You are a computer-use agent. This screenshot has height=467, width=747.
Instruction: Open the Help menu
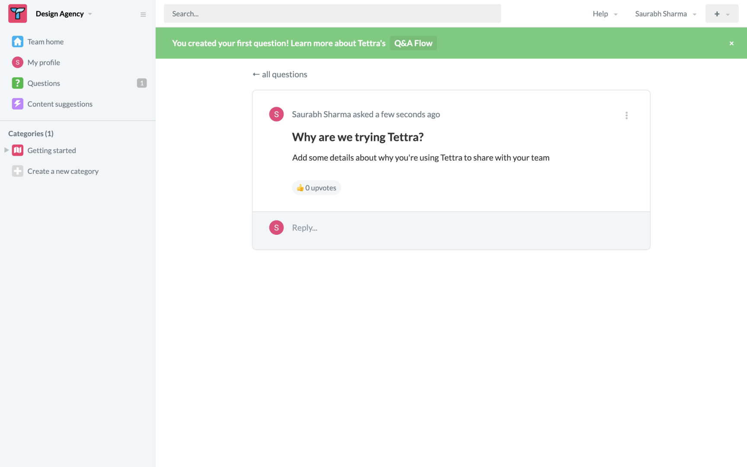tap(605, 14)
